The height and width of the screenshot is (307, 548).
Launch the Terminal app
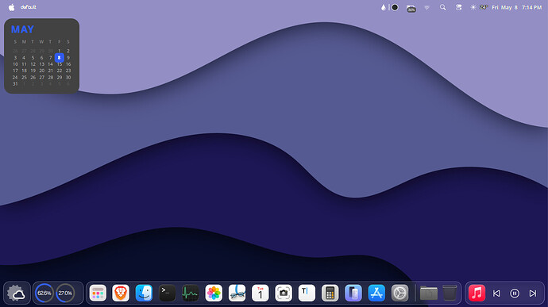tap(167, 293)
